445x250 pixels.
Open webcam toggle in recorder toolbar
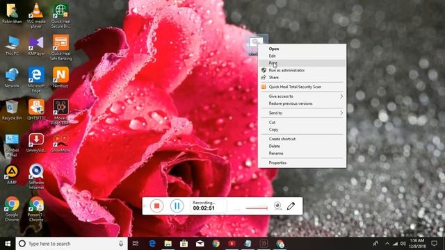[x=278, y=206]
